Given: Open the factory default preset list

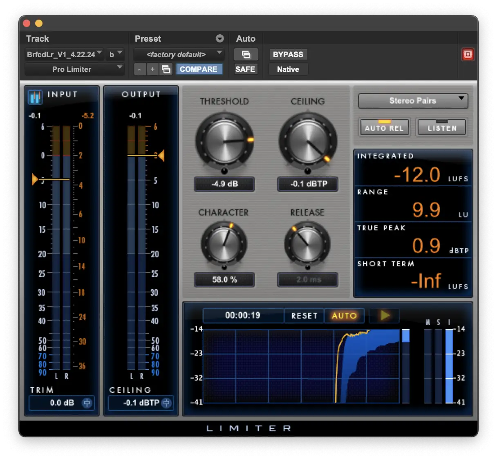Looking at the screenshot, I should 179,54.
